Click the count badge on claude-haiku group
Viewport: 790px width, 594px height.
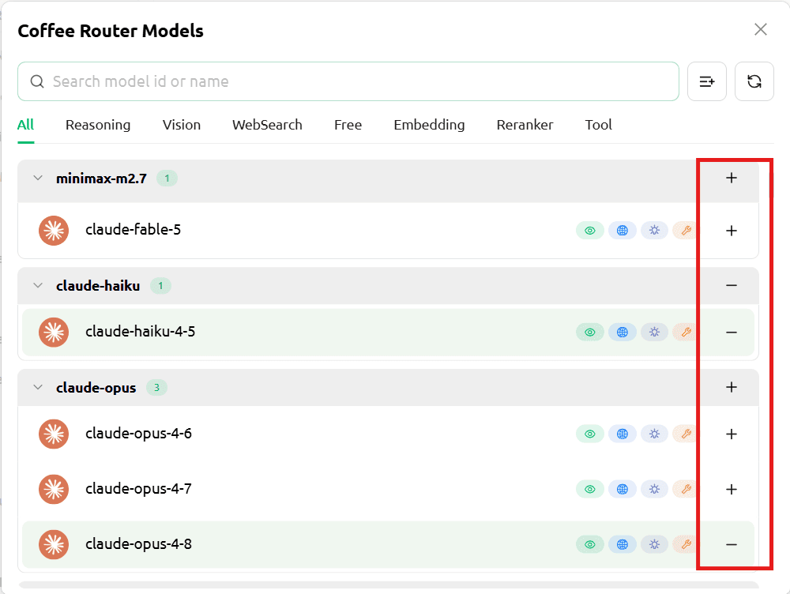pyautogui.click(x=160, y=286)
